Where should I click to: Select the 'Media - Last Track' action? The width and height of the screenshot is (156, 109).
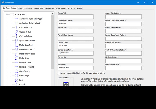26,45
